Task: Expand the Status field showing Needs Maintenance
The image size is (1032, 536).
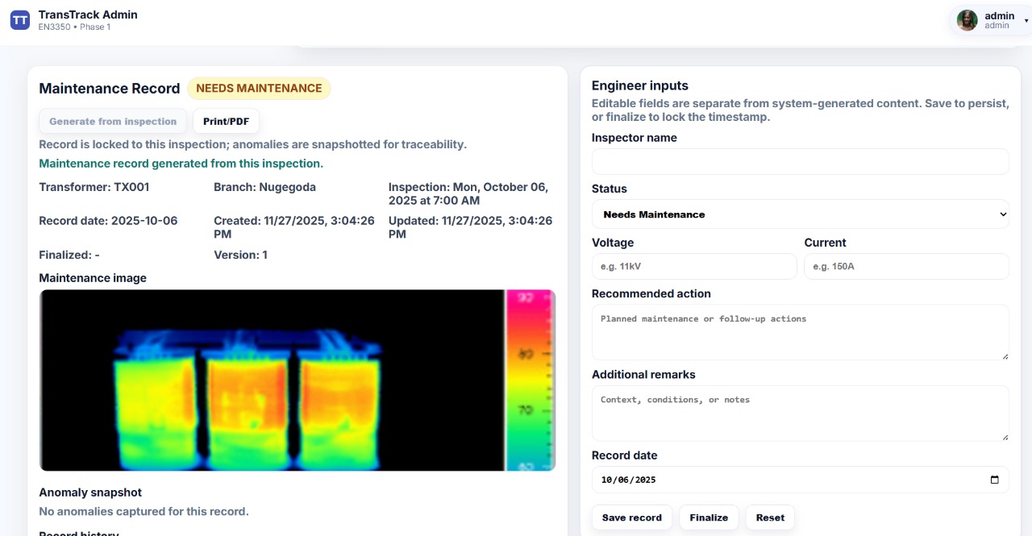Action: click(800, 214)
